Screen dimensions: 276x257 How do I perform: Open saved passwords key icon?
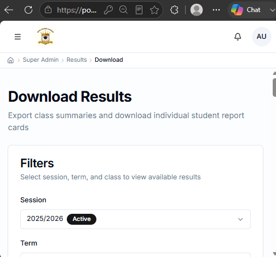coord(108,10)
